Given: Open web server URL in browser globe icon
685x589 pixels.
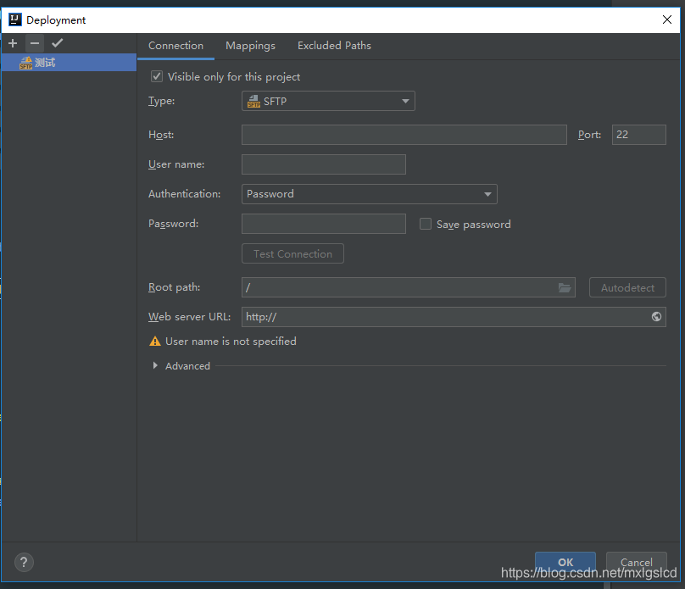Looking at the screenshot, I should [x=656, y=317].
